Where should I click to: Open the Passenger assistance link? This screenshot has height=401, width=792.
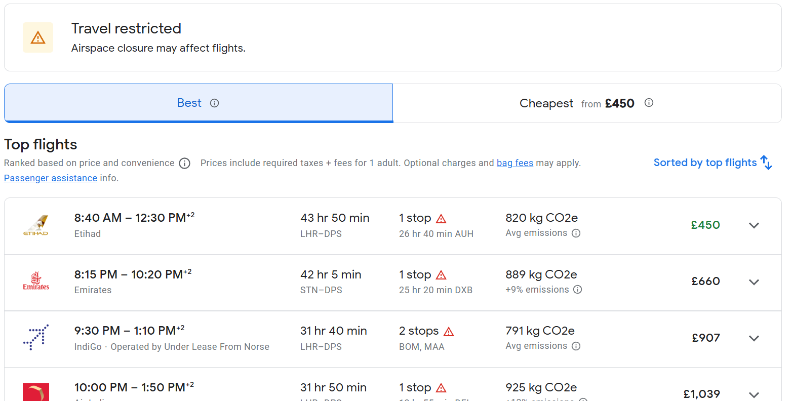pos(51,178)
